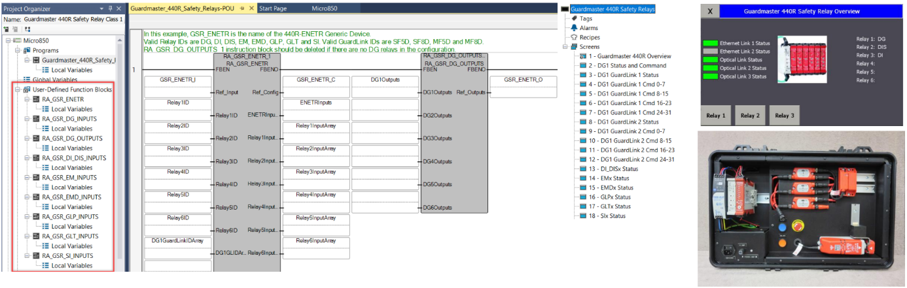
Task: Select the RA_GSR_DG_OUTPUTS instruction block
Action: 454,134
